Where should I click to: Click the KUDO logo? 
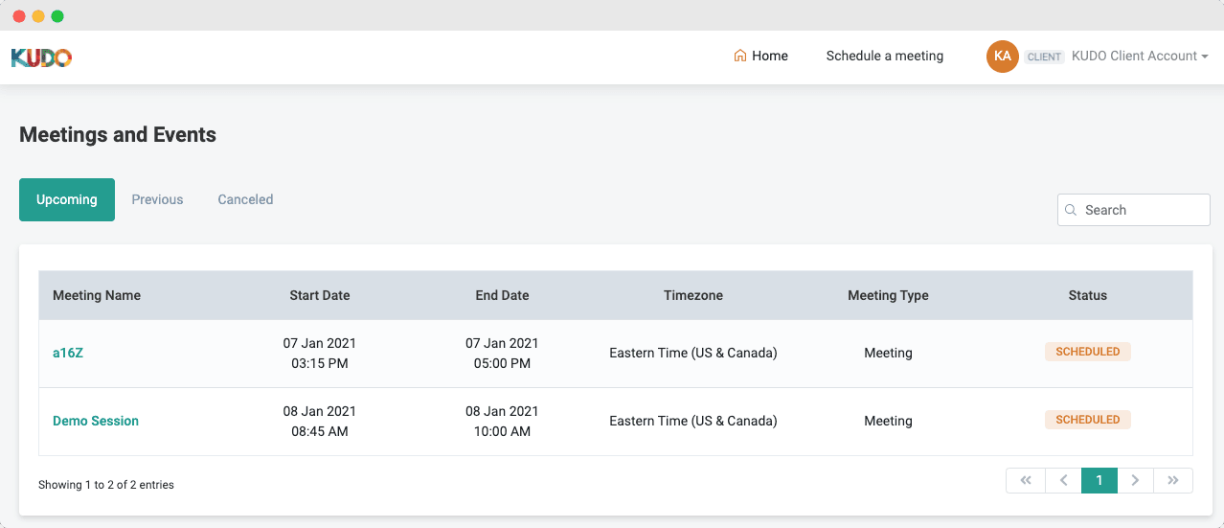(41, 57)
